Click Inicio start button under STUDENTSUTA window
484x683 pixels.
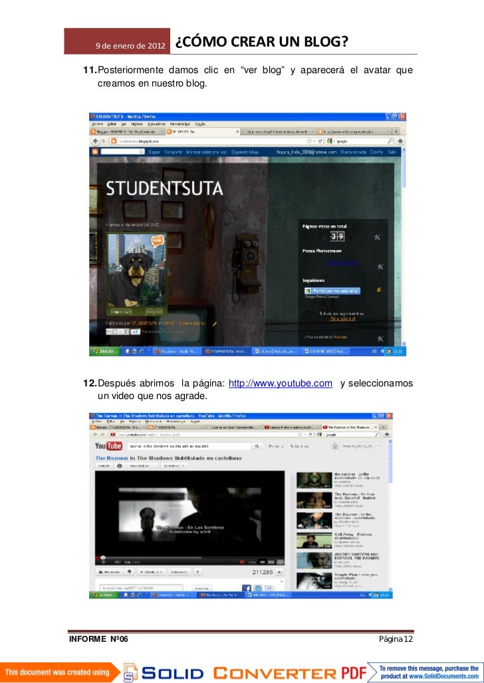coord(103,351)
